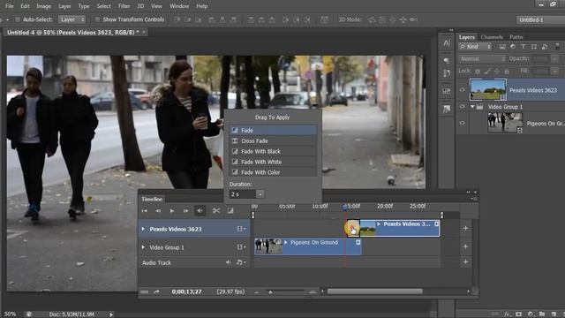Select the Pigeons On Ground clip
Image resolution: width=565 pixels, height=318 pixels.
pos(308,246)
